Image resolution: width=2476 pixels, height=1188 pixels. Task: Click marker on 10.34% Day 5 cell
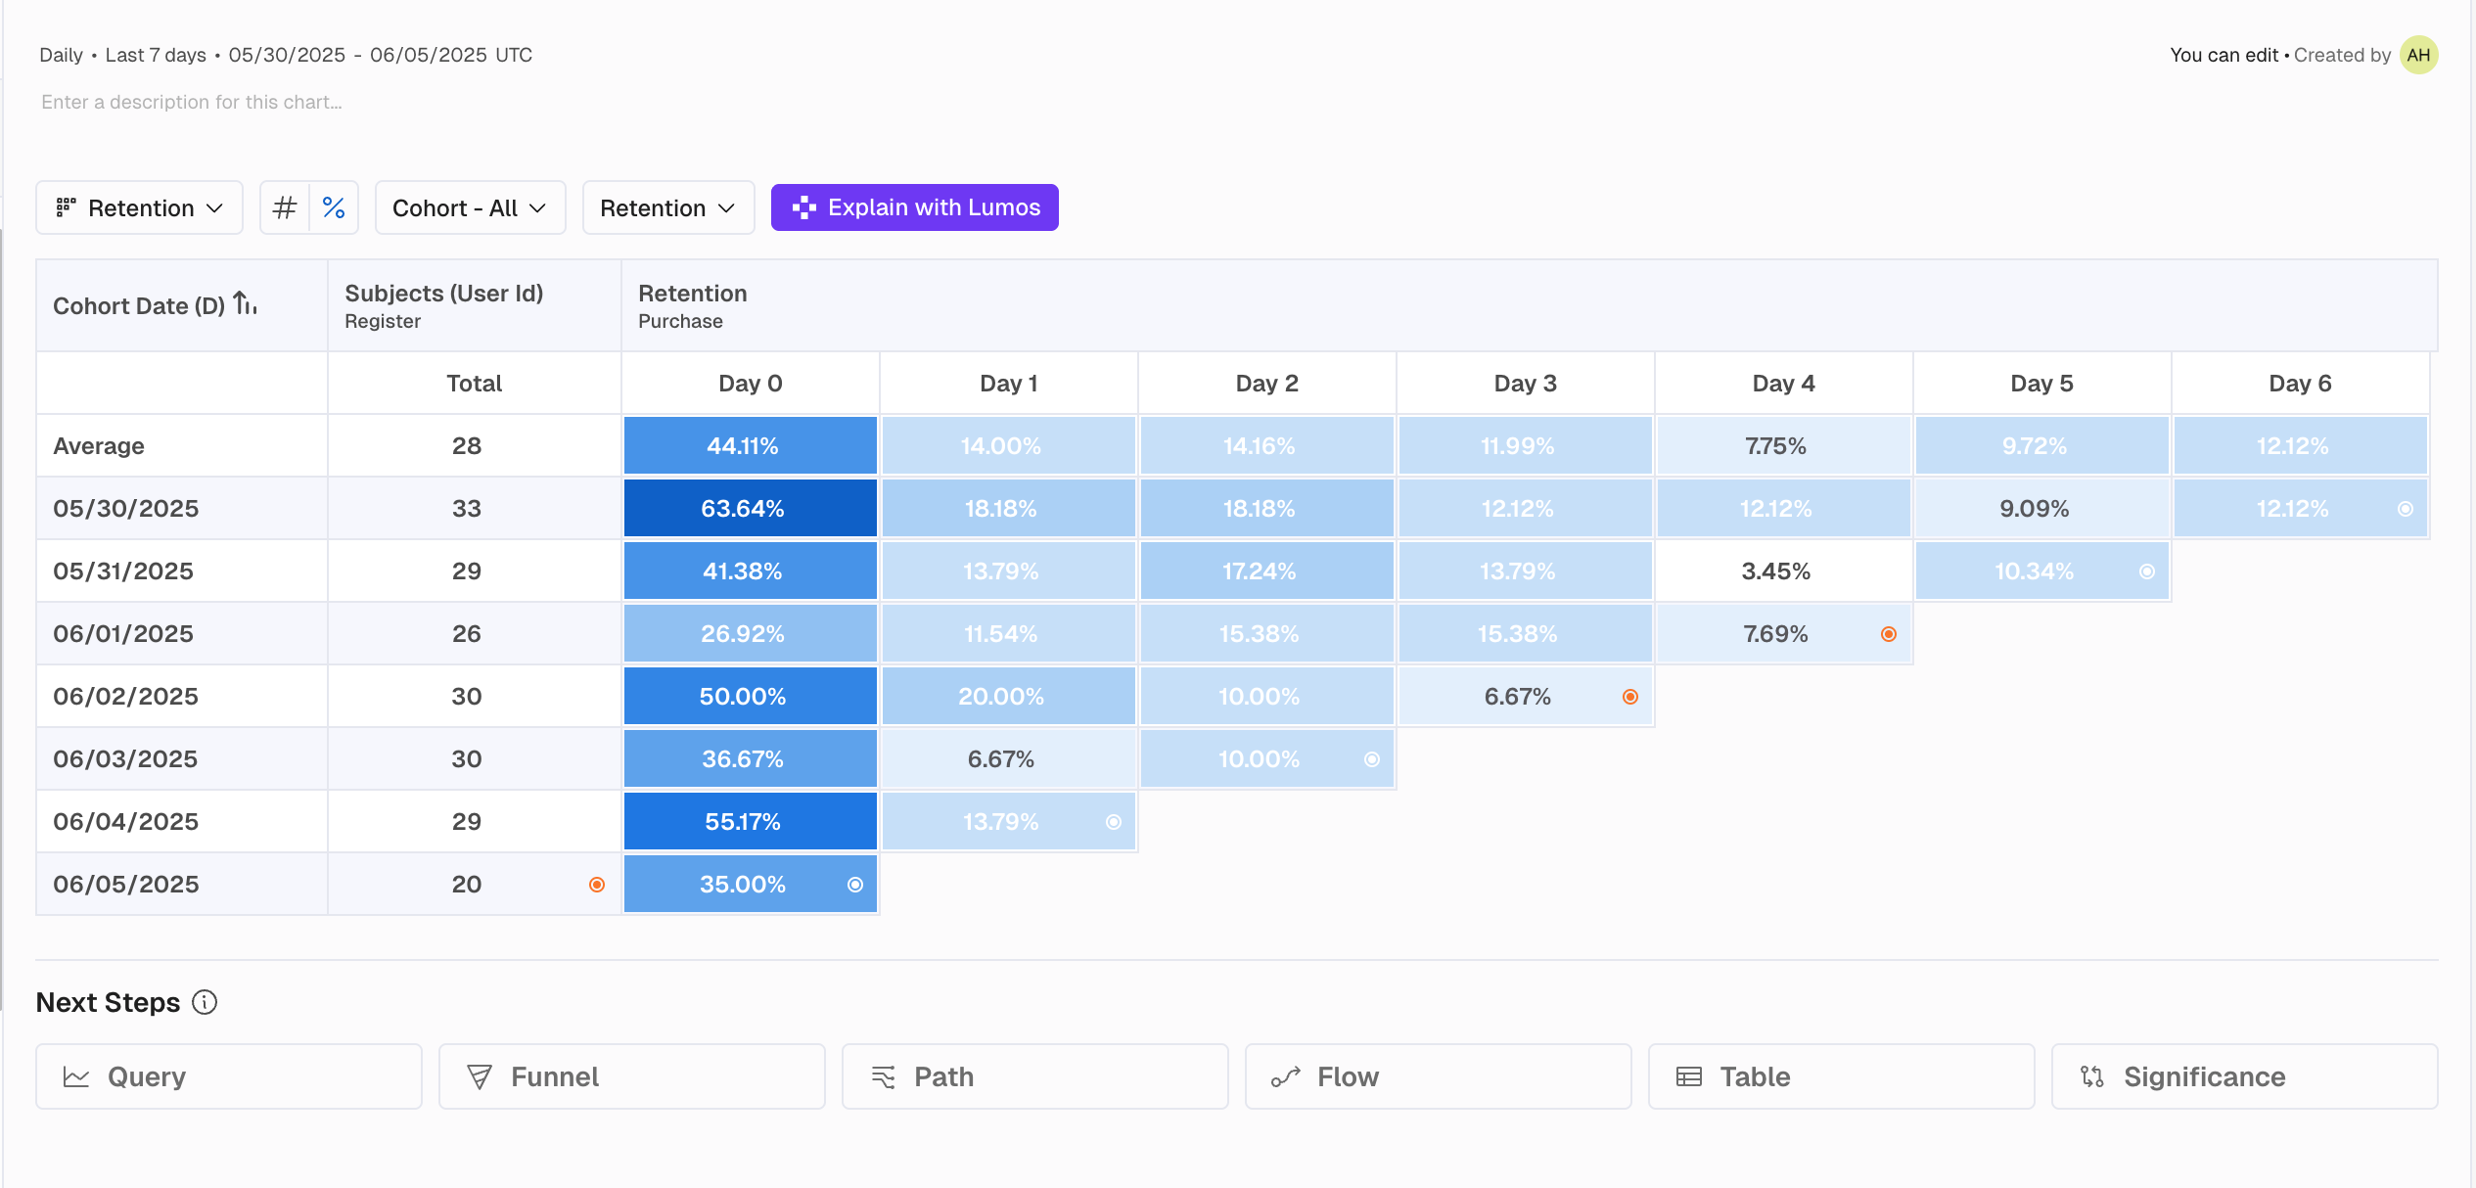pyautogui.click(x=2147, y=571)
